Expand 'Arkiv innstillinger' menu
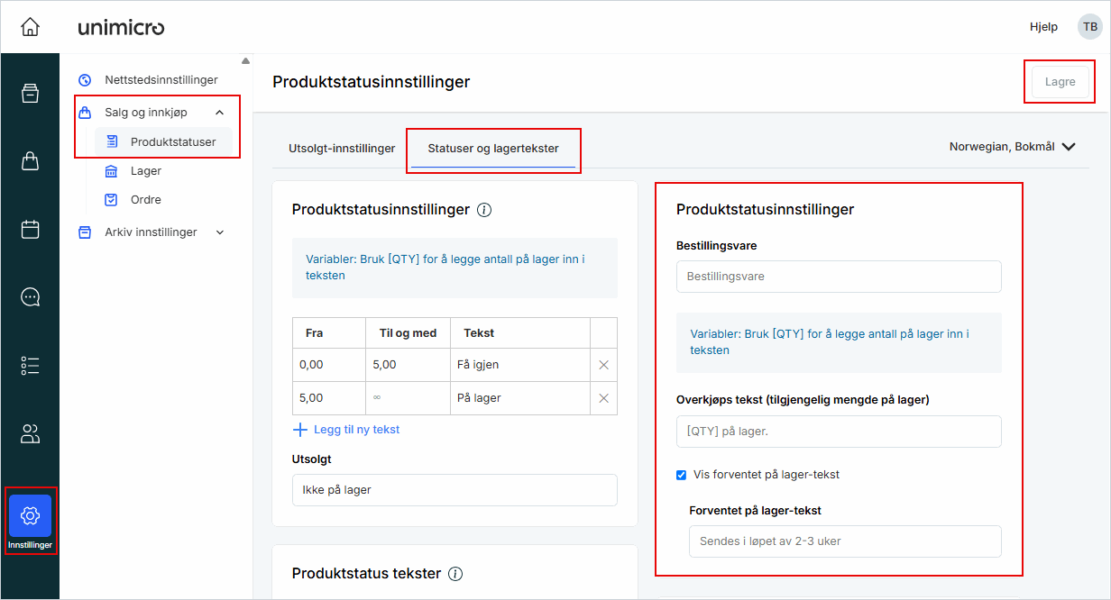Image resolution: width=1111 pixels, height=600 pixels. pos(219,232)
